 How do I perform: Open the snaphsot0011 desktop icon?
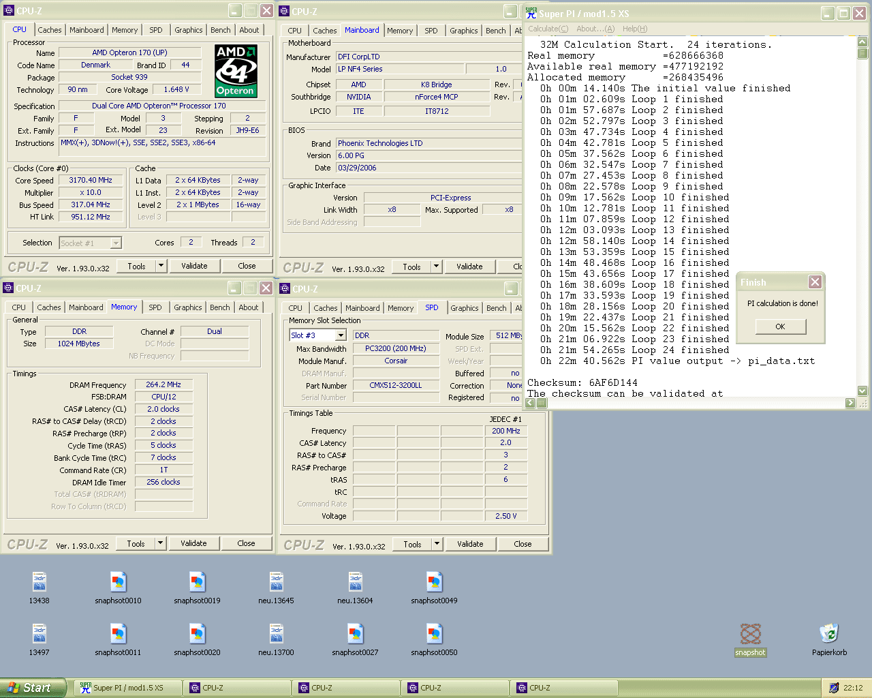click(x=119, y=635)
